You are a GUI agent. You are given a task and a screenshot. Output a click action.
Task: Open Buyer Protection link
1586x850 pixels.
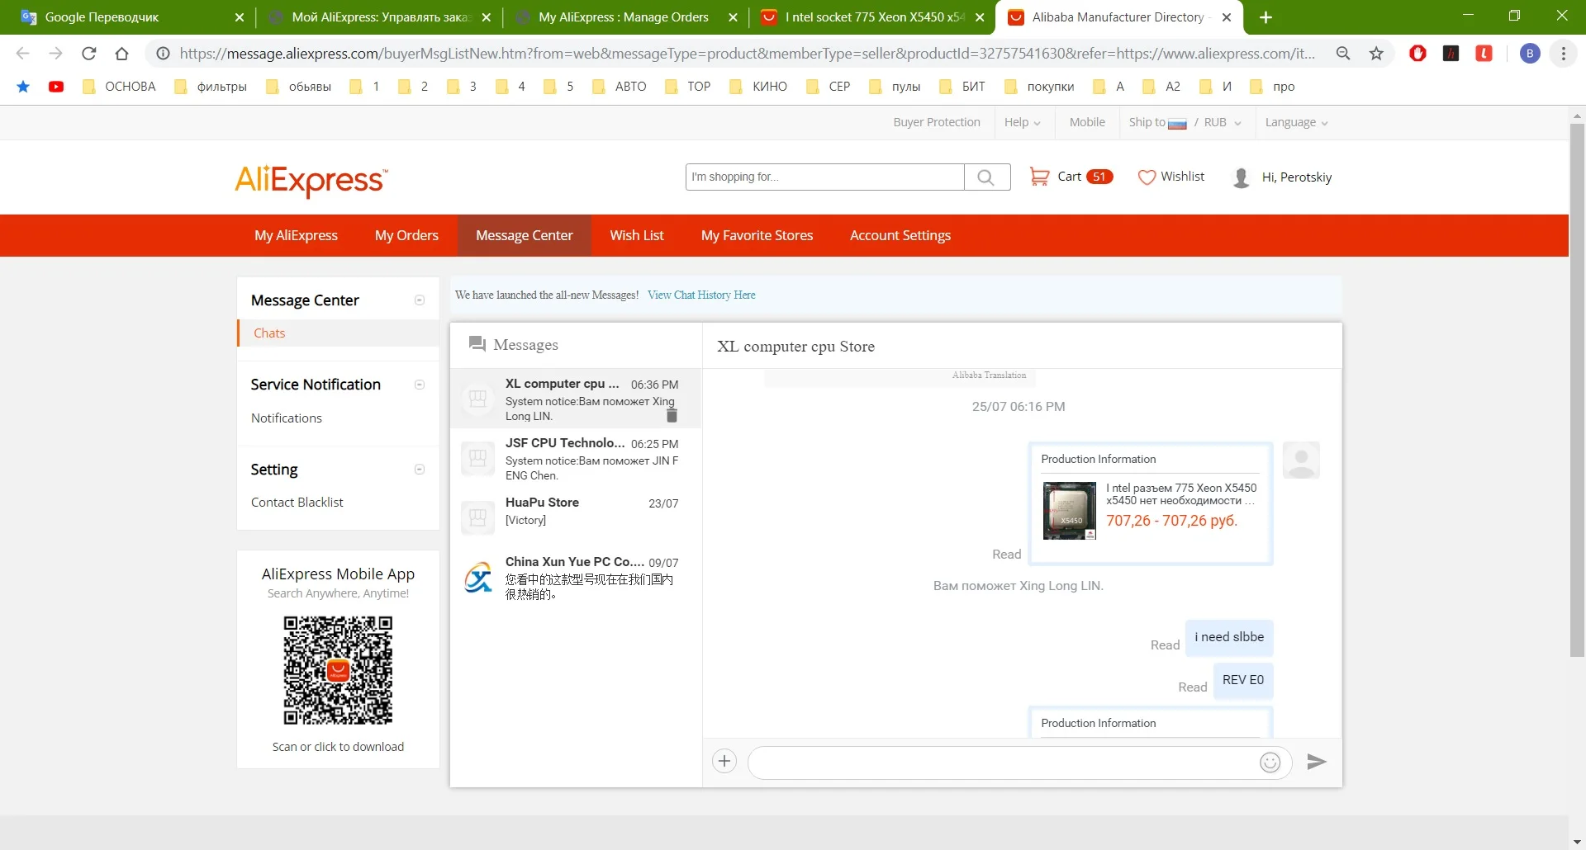coord(937,122)
